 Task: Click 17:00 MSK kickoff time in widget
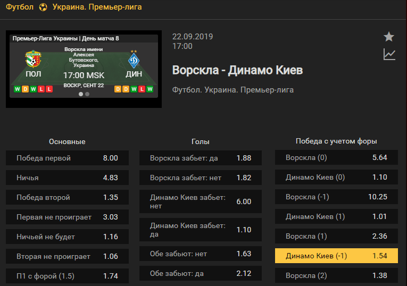click(84, 75)
